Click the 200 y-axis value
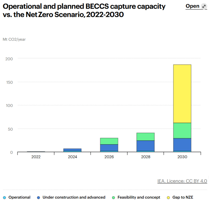The width and height of the screenshot is (209, 203). coord(9,59)
